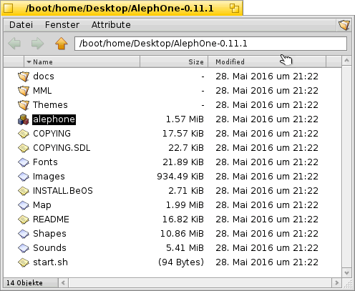Viewport: 355px width, 291px height.
Task: Click the Map file icon
Action: [x=24, y=205]
